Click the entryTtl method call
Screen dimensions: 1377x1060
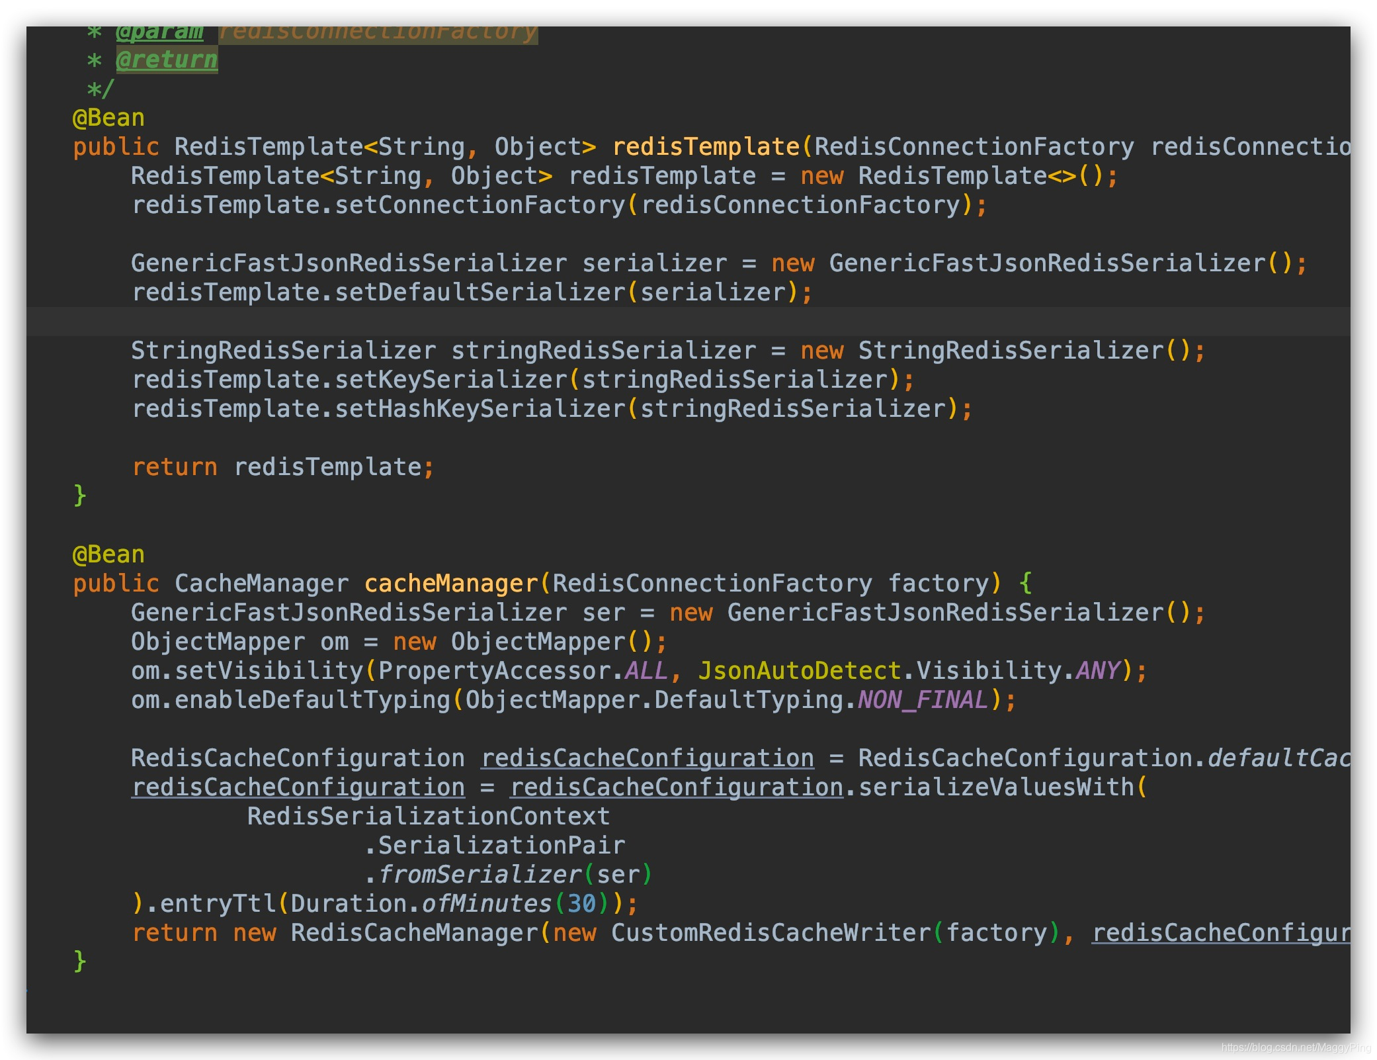tap(217, 904)
